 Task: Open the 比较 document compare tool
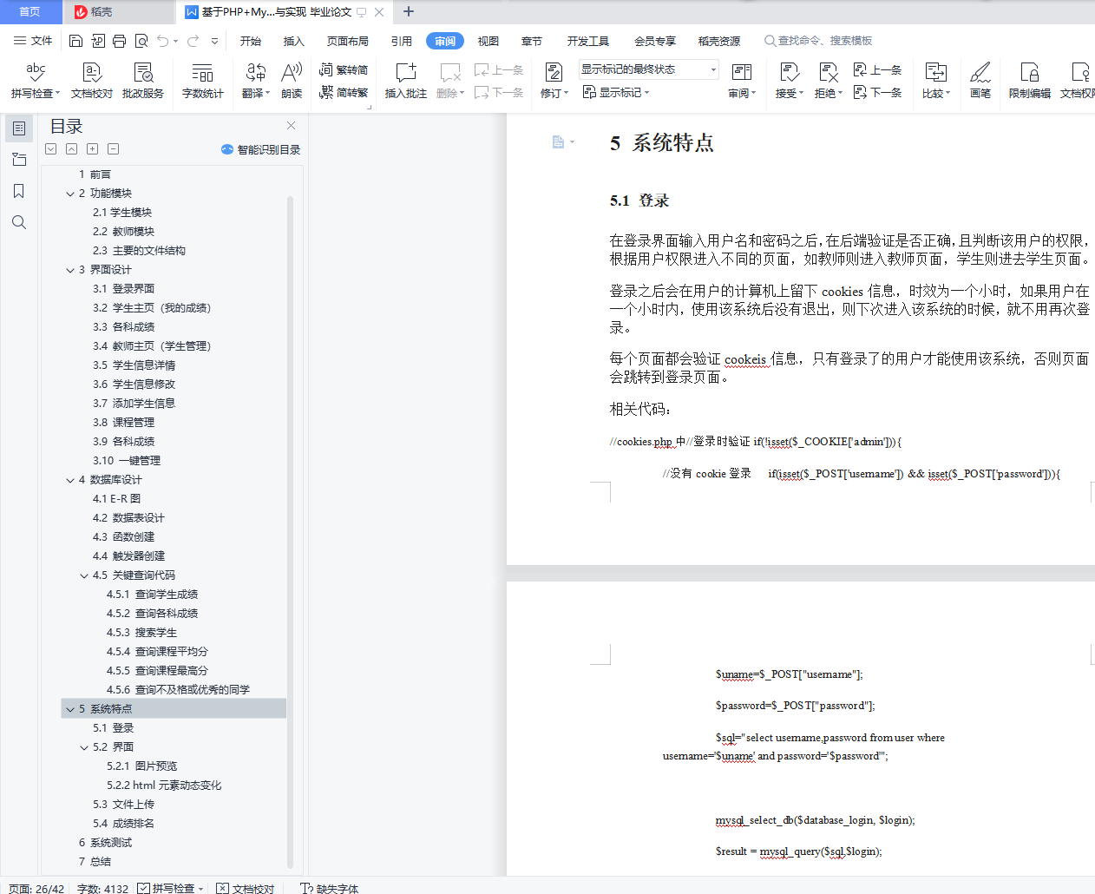tap(935, 79)
